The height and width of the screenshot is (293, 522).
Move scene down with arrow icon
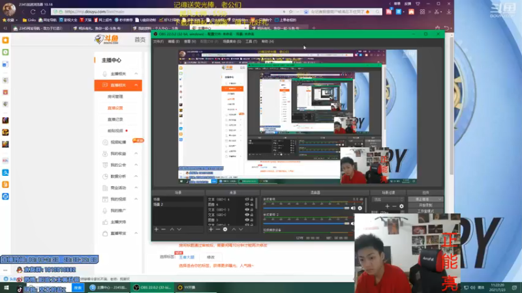pos(179,229)
